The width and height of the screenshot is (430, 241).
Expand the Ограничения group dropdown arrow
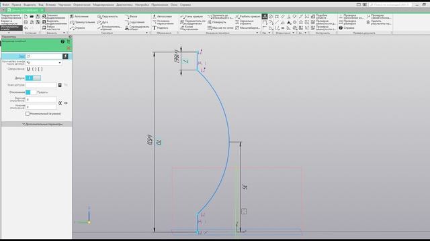(x=293, y=33)
